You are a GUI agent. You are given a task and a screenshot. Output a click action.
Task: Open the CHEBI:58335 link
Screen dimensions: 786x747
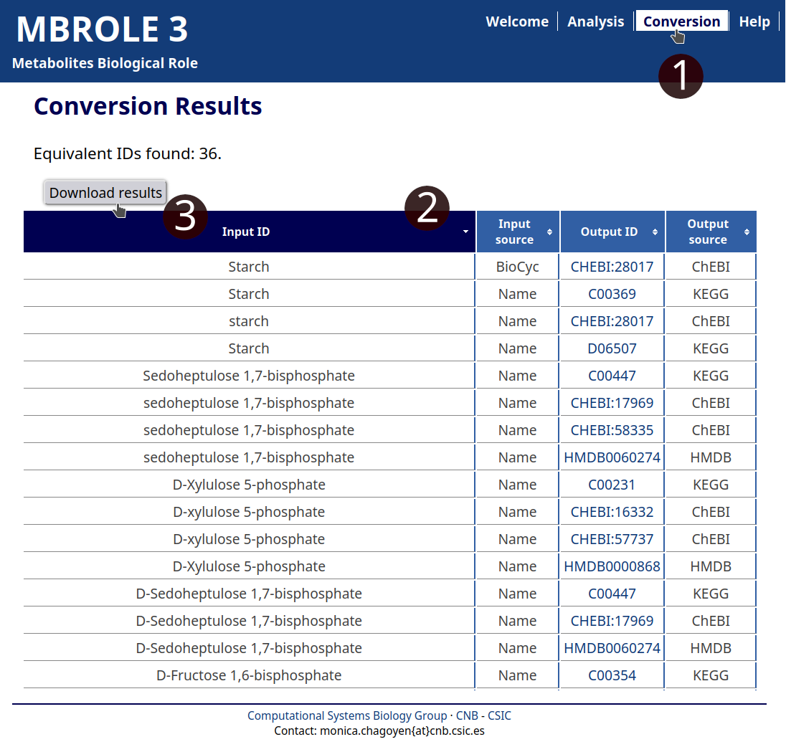point(612,430)
